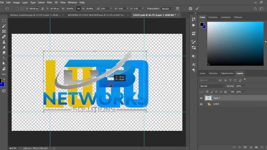Toggle the maintain aspect ratio link
267x150 pixels.
78,8
